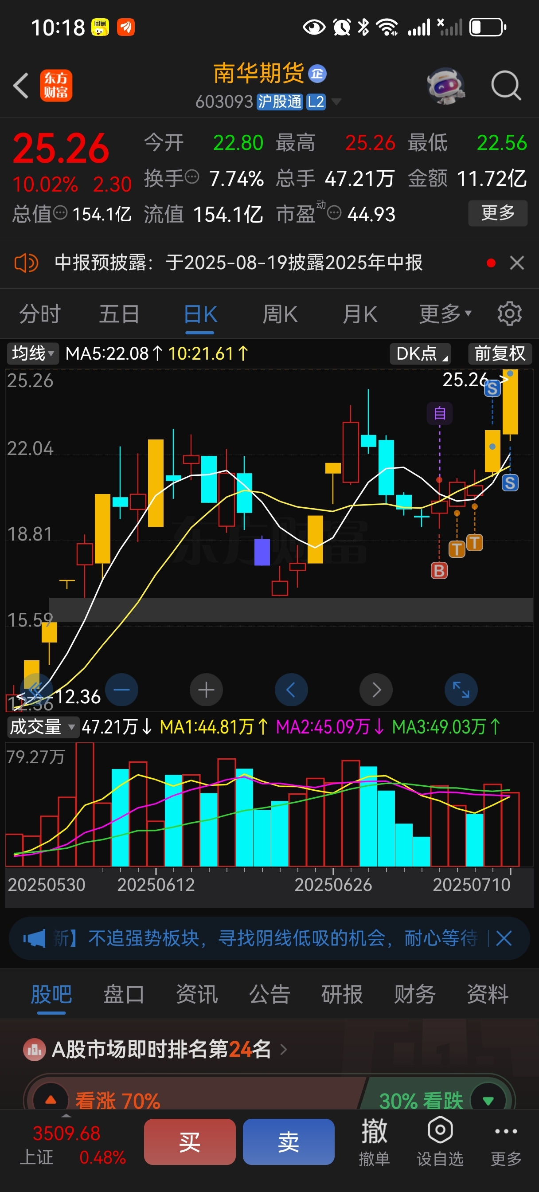The width and height of the screenshot is (539, 1192).
Task: Add stock via 设自选
Action: pos(440,1141)
